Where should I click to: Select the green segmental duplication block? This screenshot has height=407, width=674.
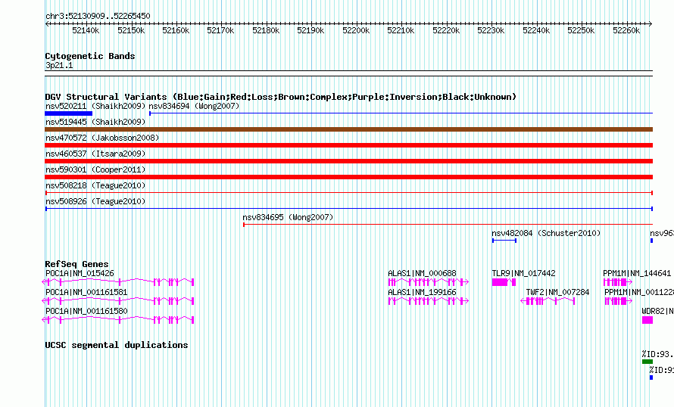pyautogui.click(x=647, y=362)
